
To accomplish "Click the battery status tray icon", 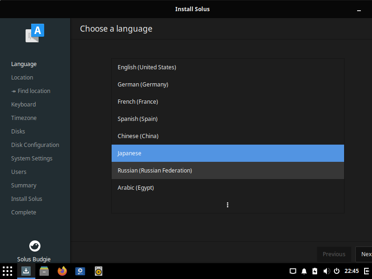I will (315, 271).
